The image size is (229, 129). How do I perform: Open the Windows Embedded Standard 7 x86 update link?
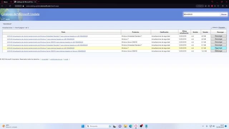point(47,36)
